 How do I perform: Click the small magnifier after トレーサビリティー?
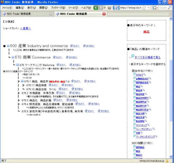(x=154, y=129)
